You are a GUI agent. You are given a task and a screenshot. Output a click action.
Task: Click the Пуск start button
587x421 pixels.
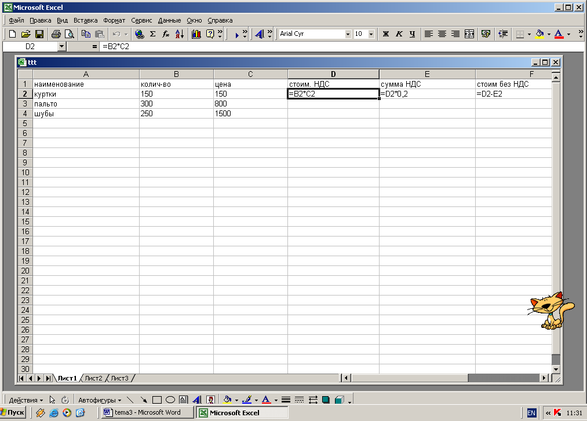click(x=13, y=413)
